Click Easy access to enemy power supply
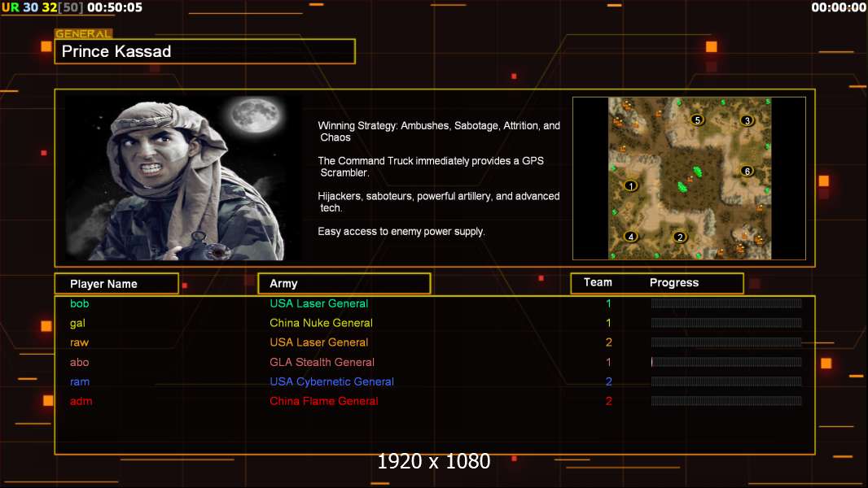The width and height of the screenshot is (868, 488). (401, 232)
